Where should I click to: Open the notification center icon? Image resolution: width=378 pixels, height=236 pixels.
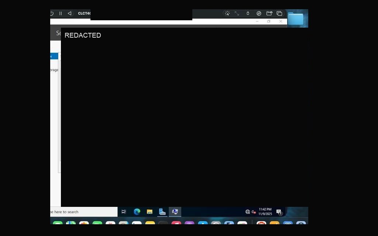pyautogui.click(x=279, y=212)
